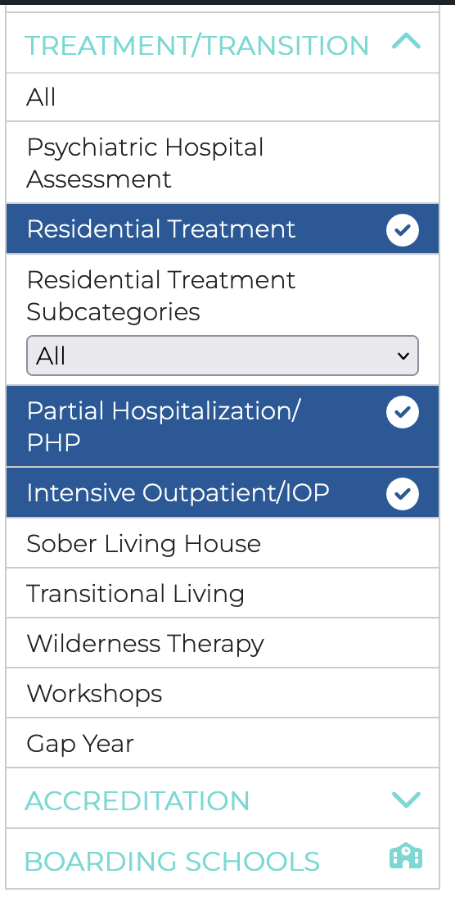Select the Gap Year option
Image resolution: width=455 pixels, height=906 pixels.
(x=223, y=743)
